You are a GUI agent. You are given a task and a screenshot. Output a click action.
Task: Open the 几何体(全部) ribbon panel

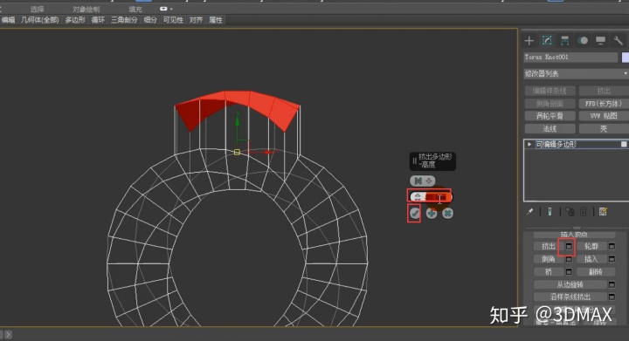[x=39, y=19]
